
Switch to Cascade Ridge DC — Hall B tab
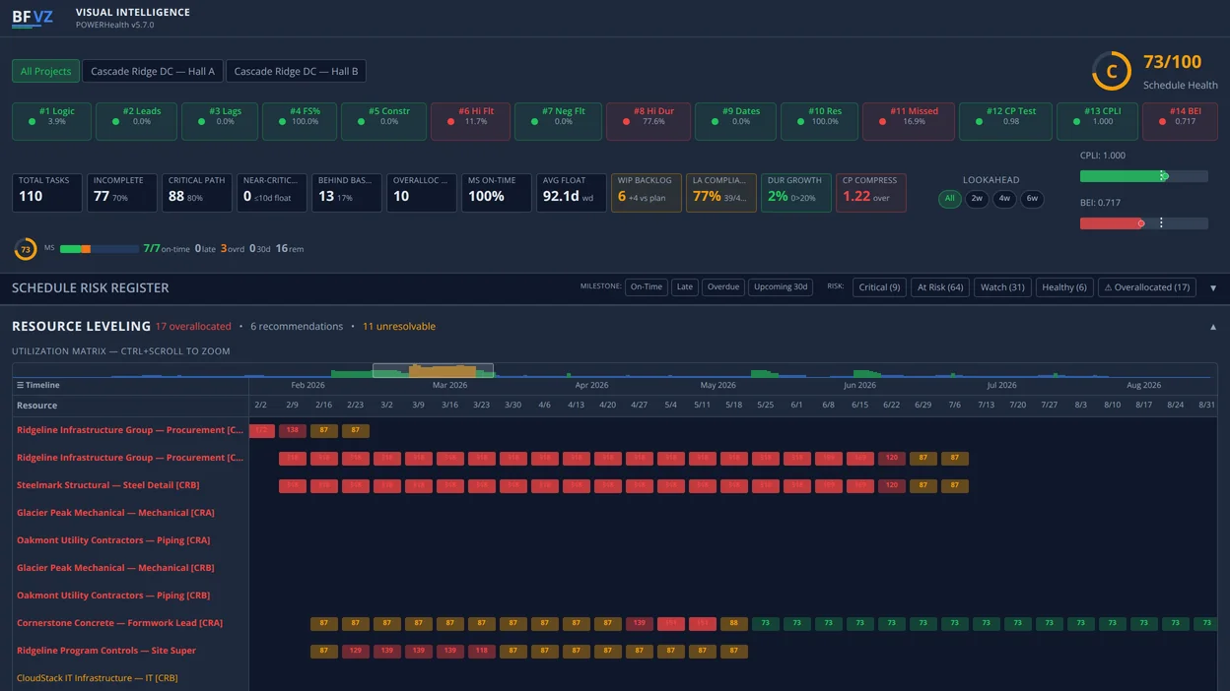tap(296, 71)
